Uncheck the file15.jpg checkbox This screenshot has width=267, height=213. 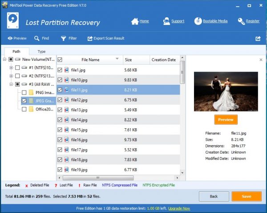pos(60,130)
